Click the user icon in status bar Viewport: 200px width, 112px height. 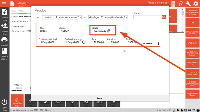182,110
